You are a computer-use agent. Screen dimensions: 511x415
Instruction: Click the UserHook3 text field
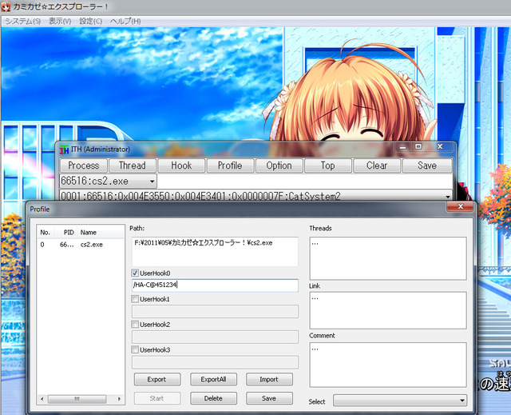coord(215,362)
